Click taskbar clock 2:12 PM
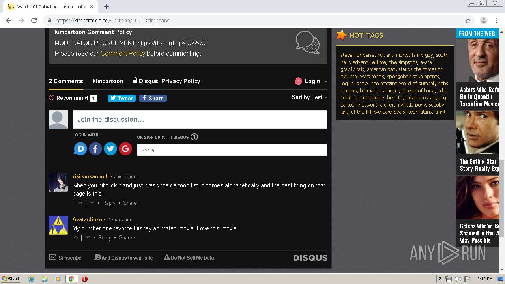 coord(485,279)
